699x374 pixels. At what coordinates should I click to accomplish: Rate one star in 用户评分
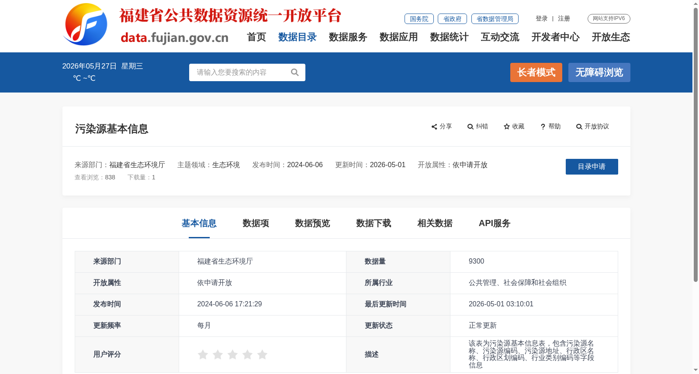point(203,354)
